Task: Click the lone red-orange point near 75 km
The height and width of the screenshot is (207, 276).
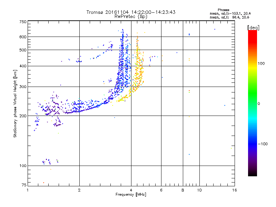Action: coord(44,183)
